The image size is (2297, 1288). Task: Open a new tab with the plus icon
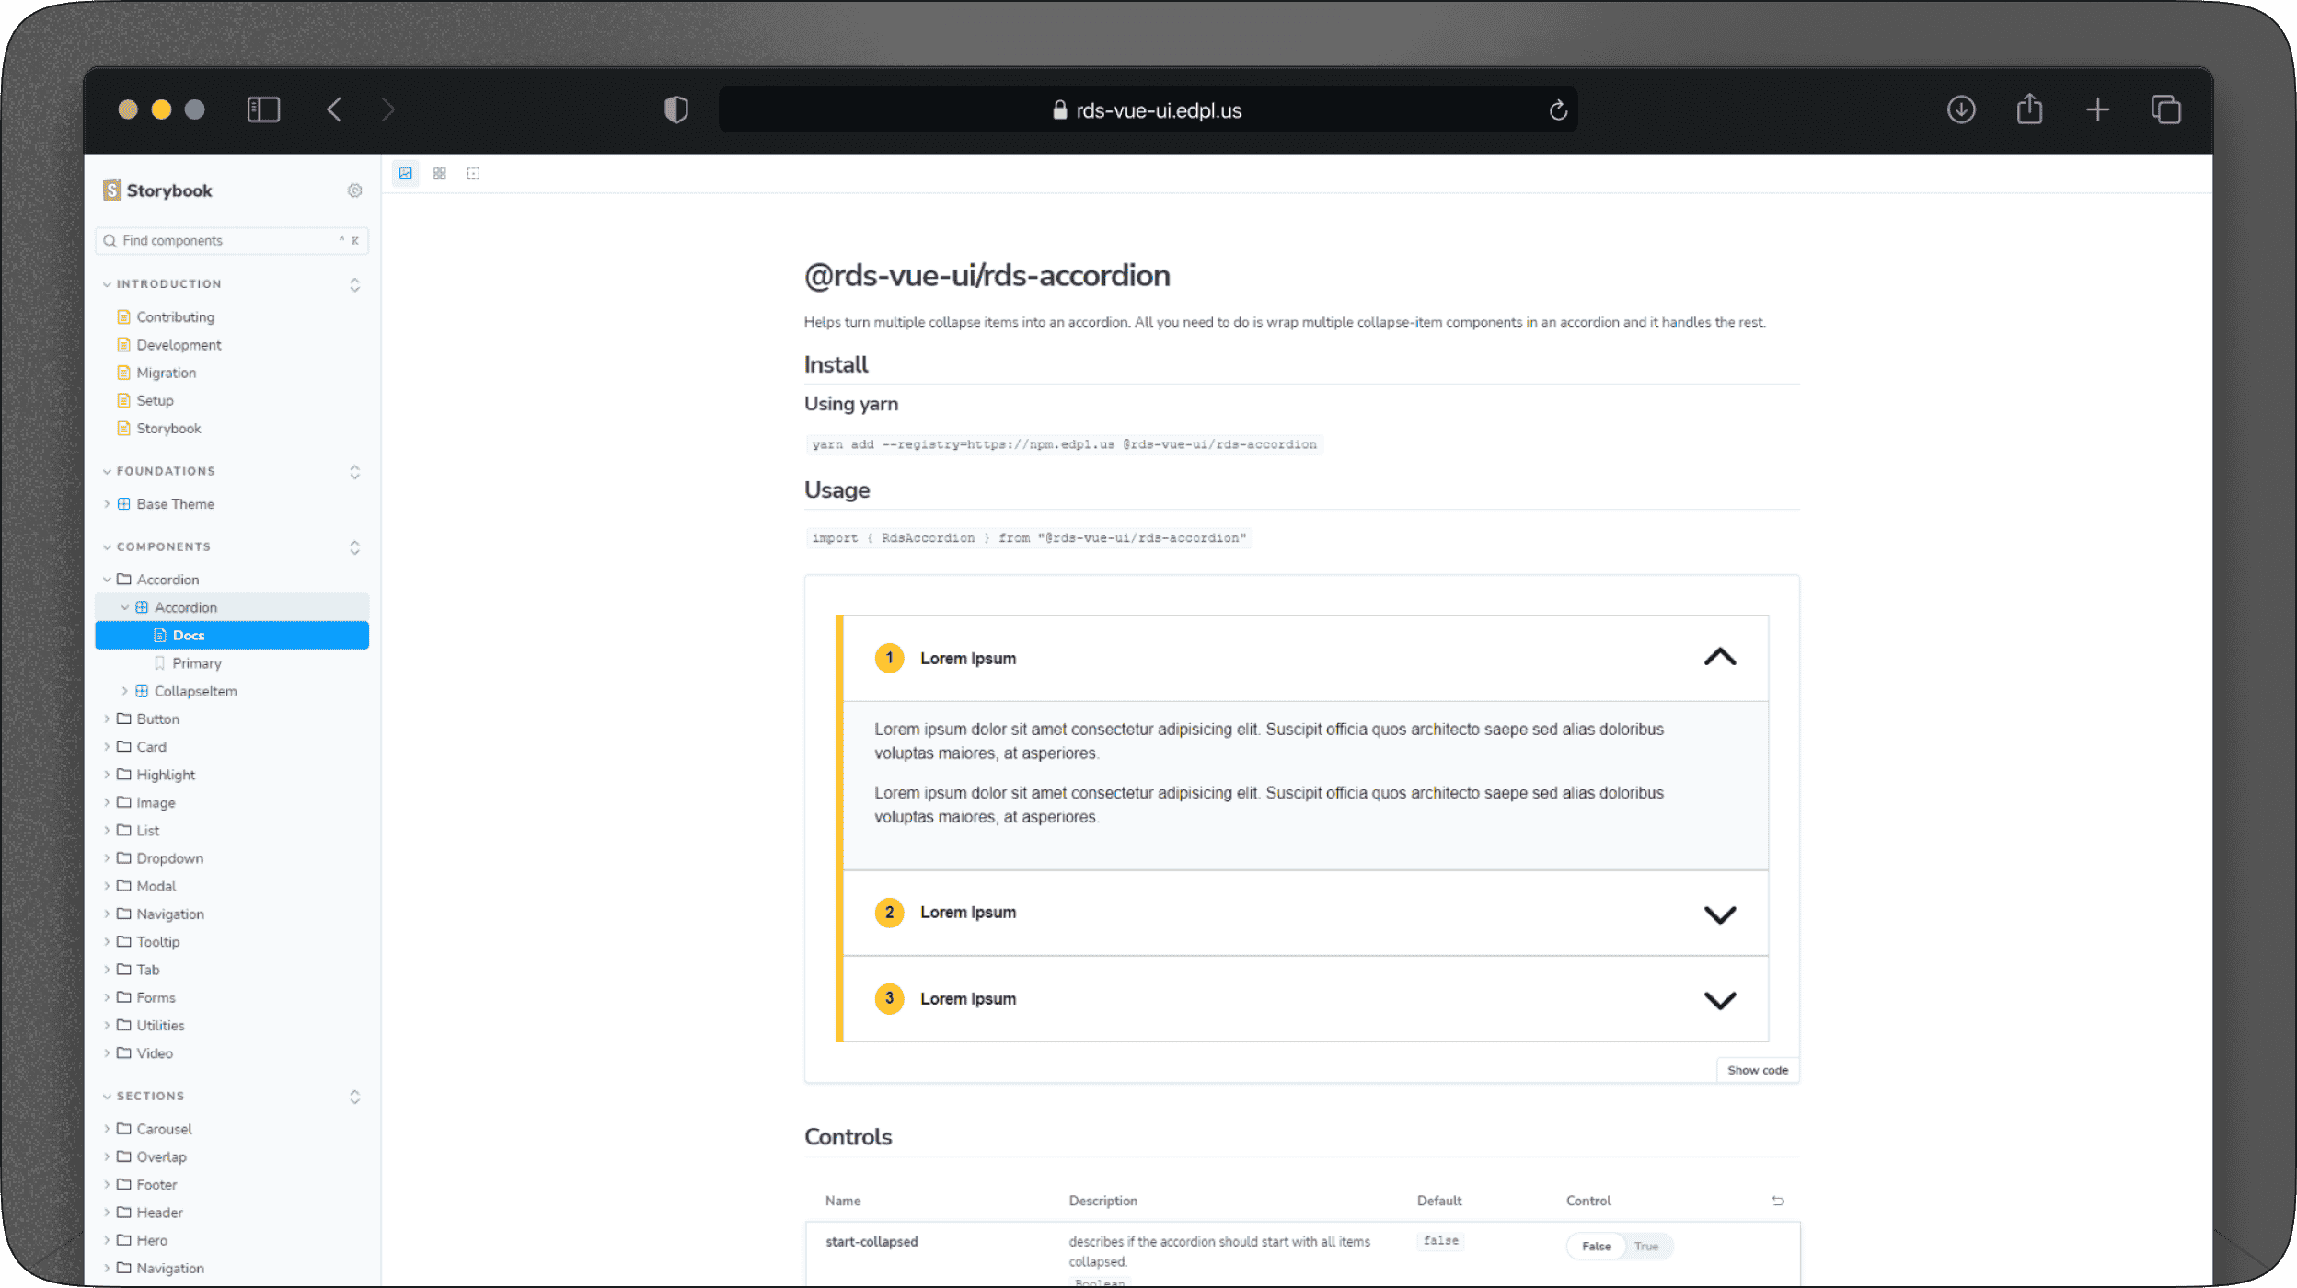2097,110
